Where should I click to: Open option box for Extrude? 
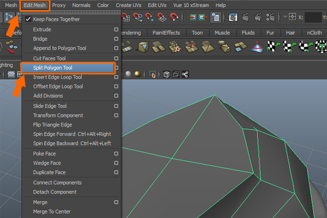[116, 29]
